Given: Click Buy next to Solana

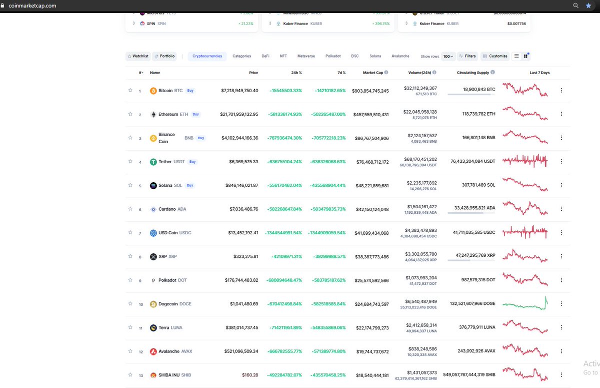Looking at the screenshot, I should point(190,185).
